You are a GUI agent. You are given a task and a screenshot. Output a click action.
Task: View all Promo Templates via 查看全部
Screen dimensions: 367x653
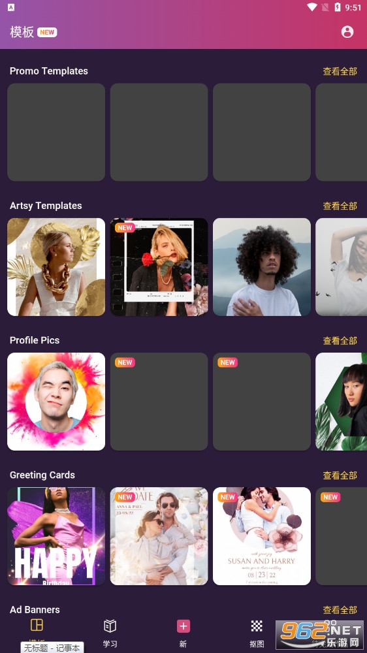tap(340, 71)
